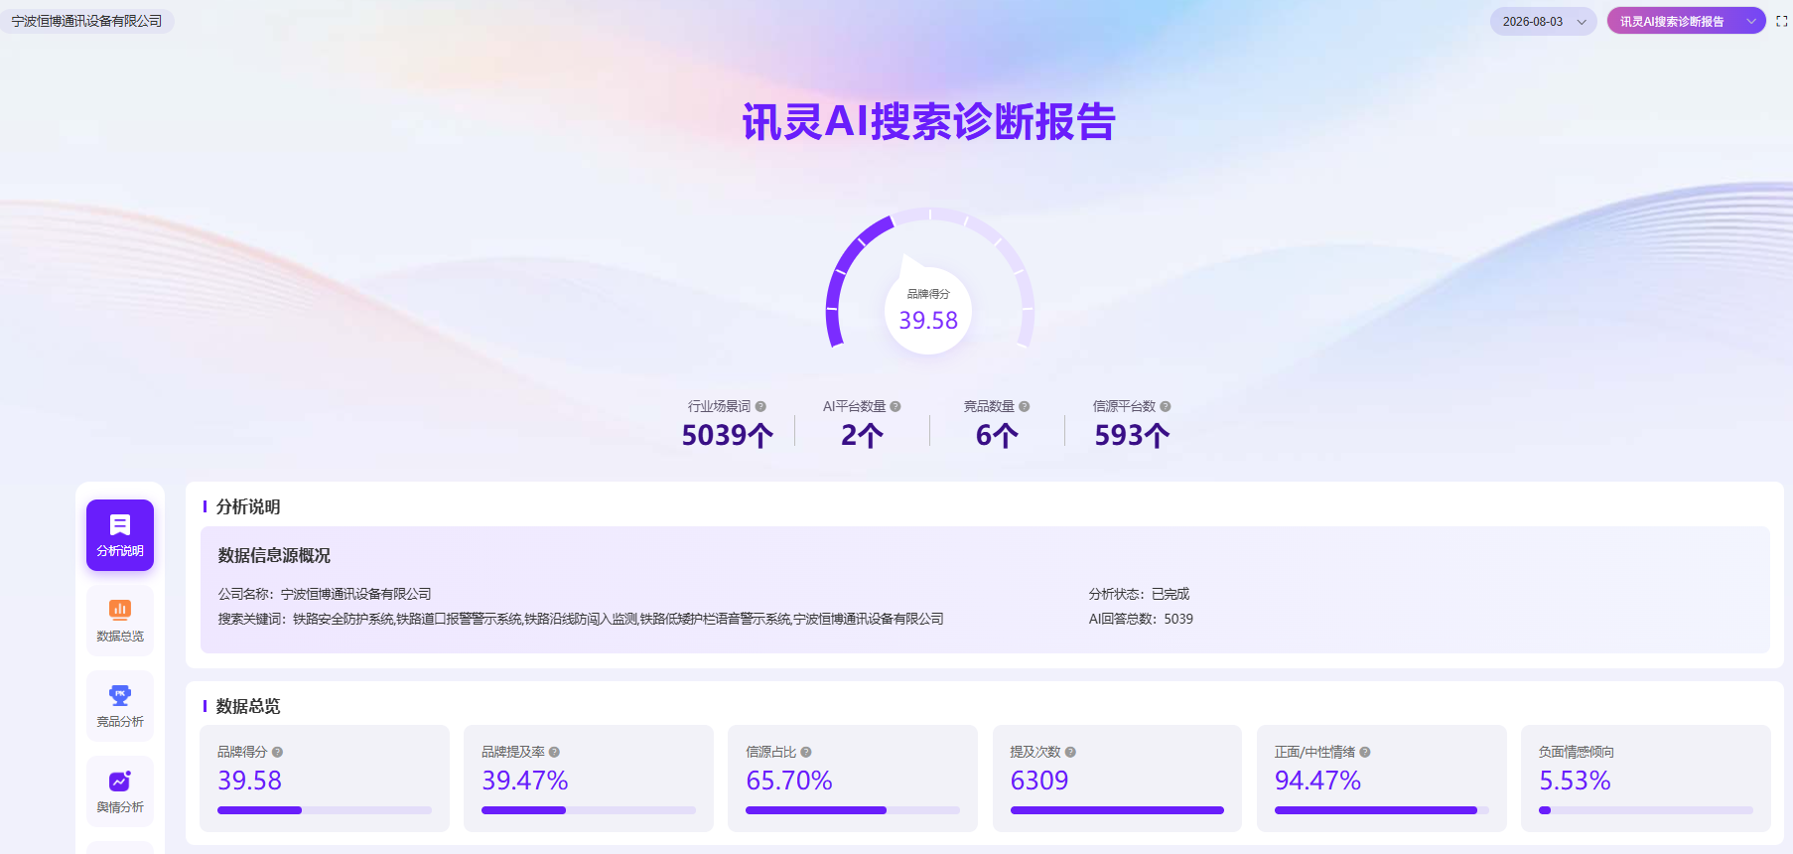
Task: Click help icon next to 竞品数量
Action: (1025, 406)
